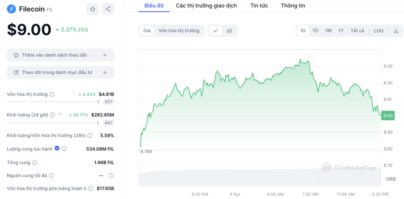Click info icon beside Nguồn cung tối đa
The image size is (404, 199).
tap(51, 176)
